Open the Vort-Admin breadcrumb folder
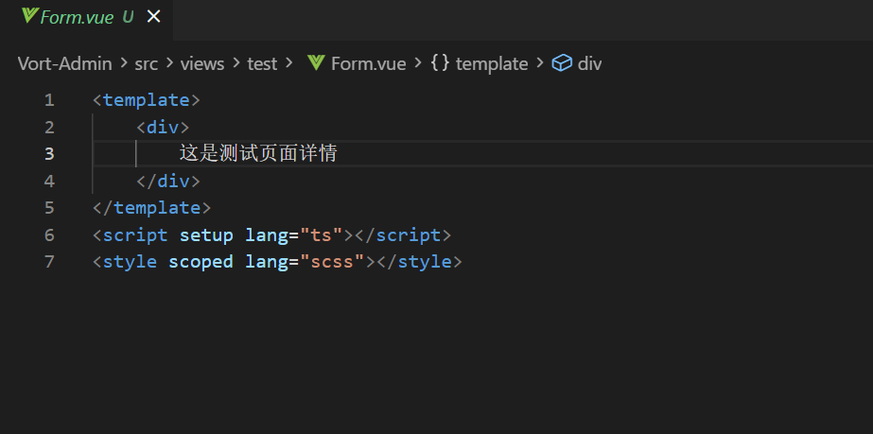 (64, 63)
